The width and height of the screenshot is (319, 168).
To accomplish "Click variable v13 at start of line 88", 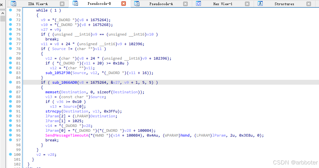I will 49,97.
